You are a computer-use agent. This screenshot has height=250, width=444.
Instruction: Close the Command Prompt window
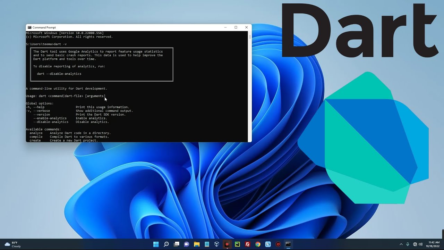click(x=246, y=27)
